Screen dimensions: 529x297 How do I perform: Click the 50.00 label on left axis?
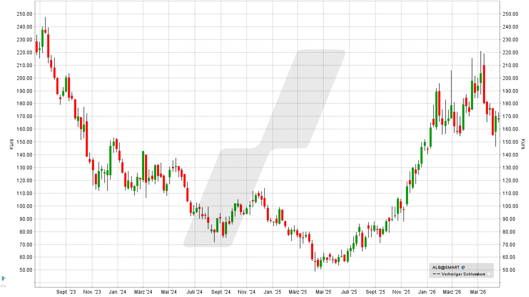[26, 270]
